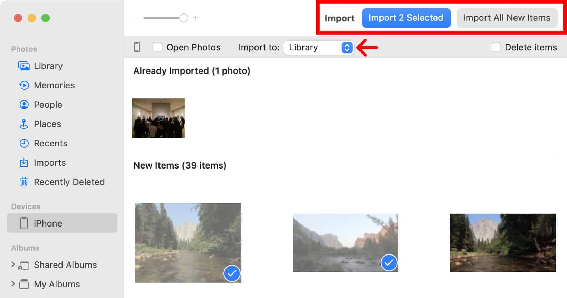Expand the Shared Albums group
The width and height of the screenshot is (567, 298).
click(x=13, y=265)
